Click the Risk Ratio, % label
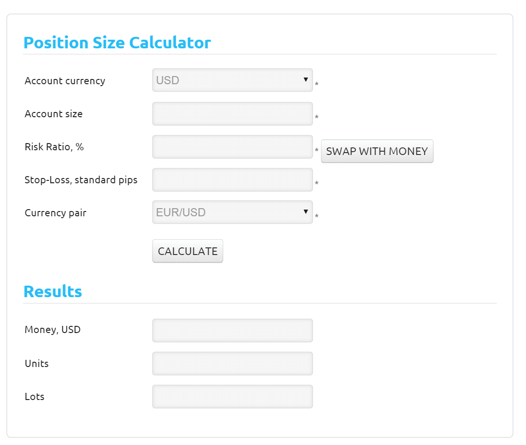This screenshot has width=526, height=445. tap(55, 147)
